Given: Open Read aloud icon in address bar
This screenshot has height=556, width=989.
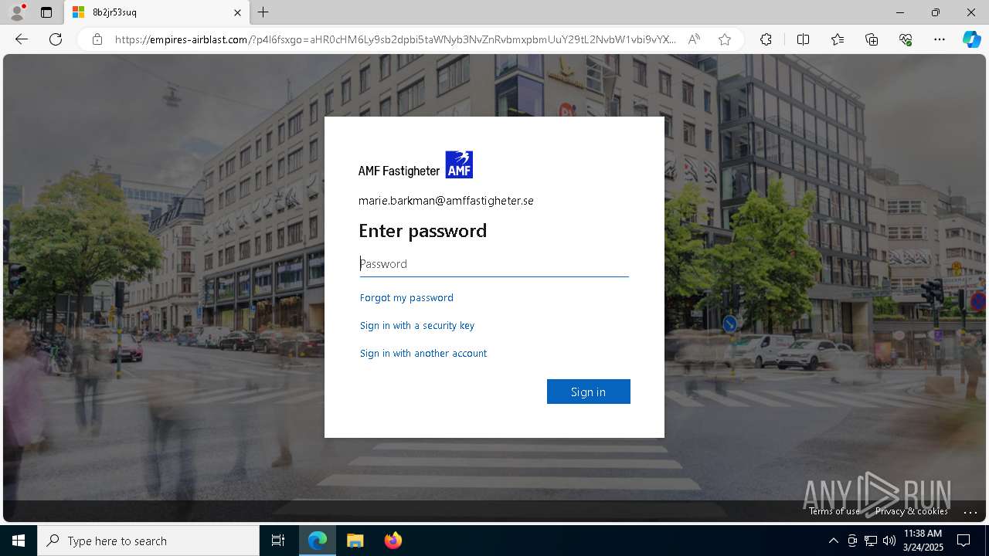Looking at the screenshot, I should (x=694, y=39).
